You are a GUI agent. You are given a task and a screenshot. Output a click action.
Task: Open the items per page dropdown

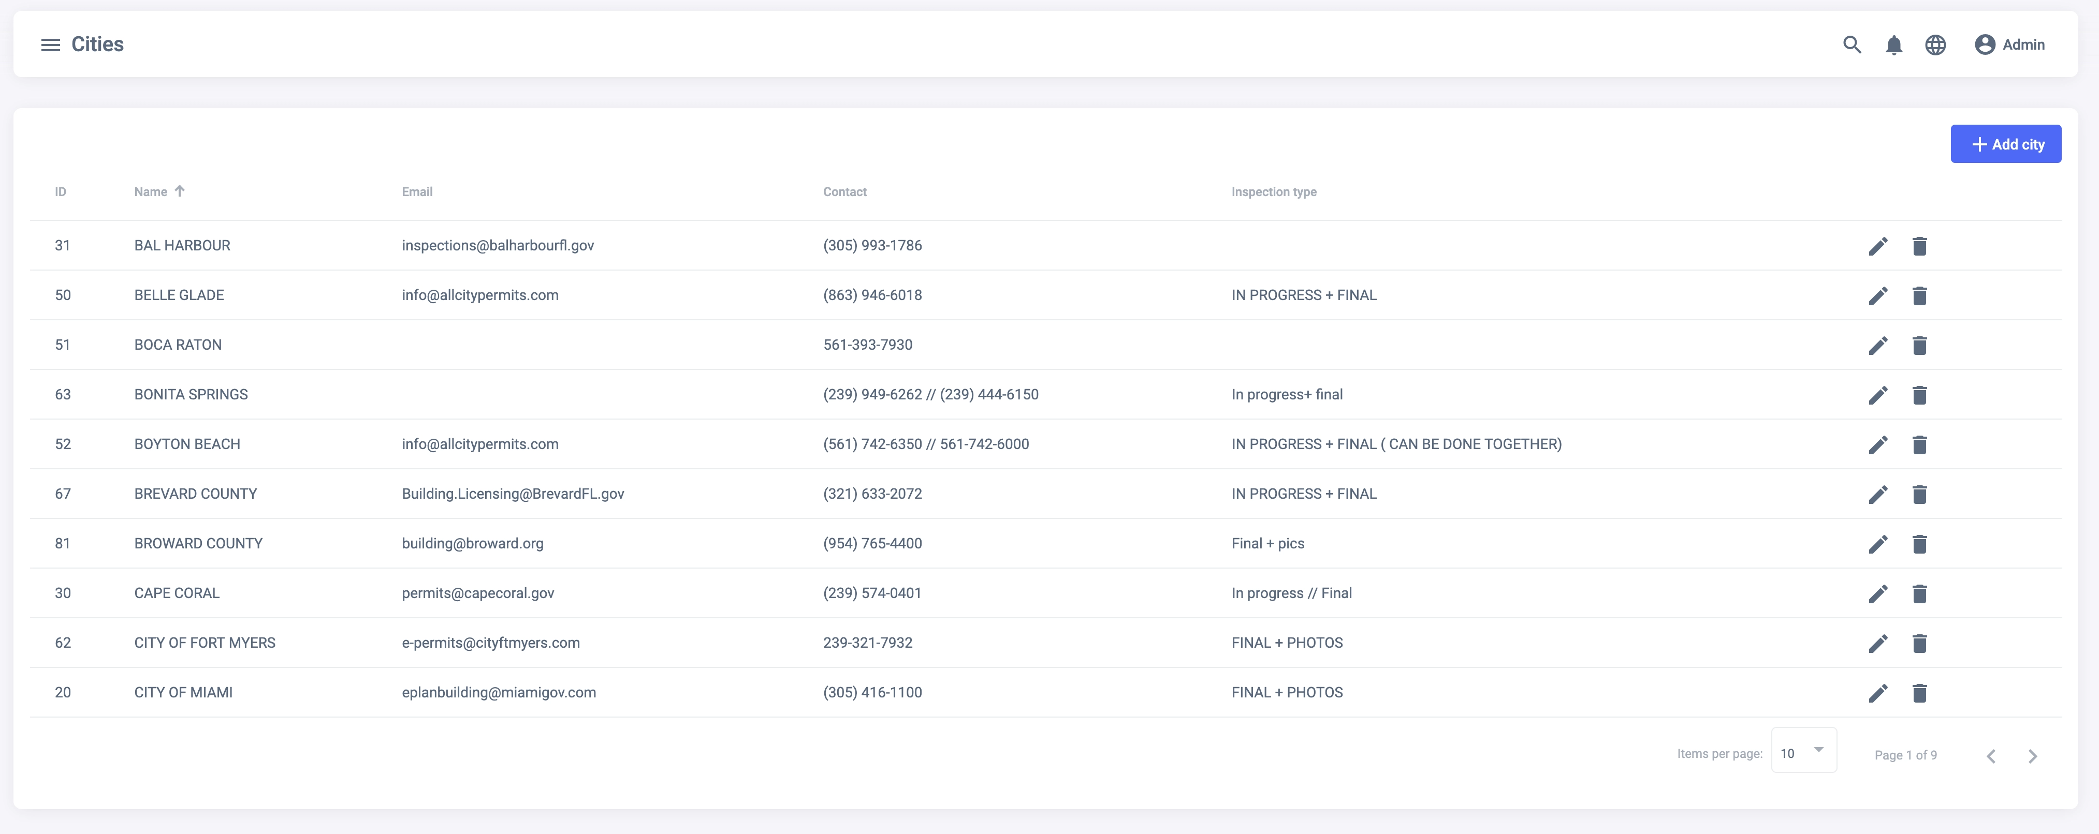(x=1803, y=751)
